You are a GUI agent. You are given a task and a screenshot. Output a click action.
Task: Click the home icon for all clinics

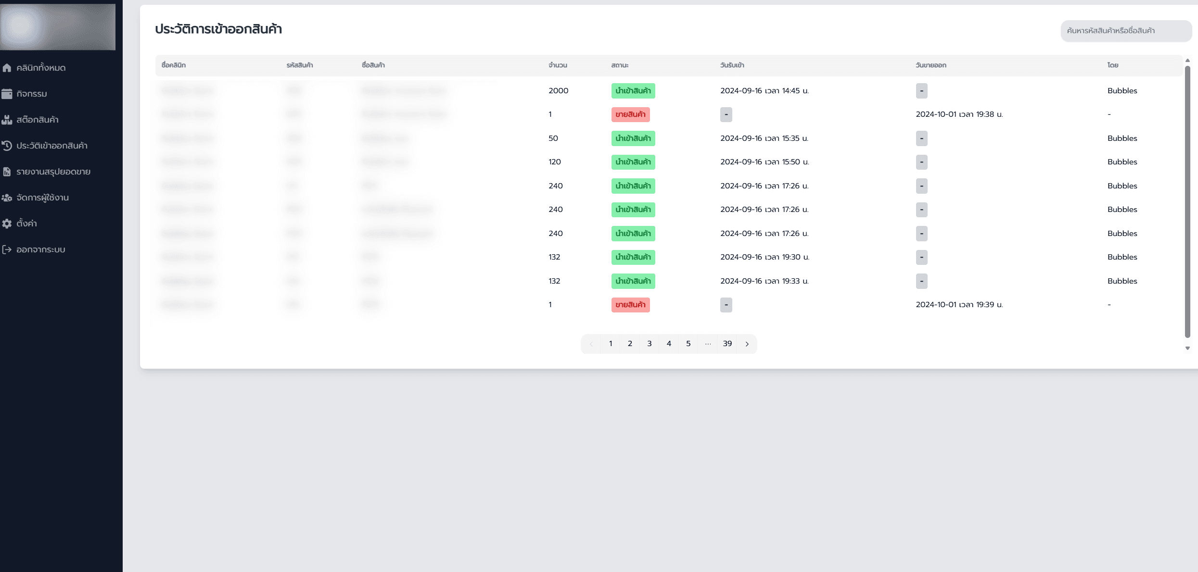(x=7, y=68)
